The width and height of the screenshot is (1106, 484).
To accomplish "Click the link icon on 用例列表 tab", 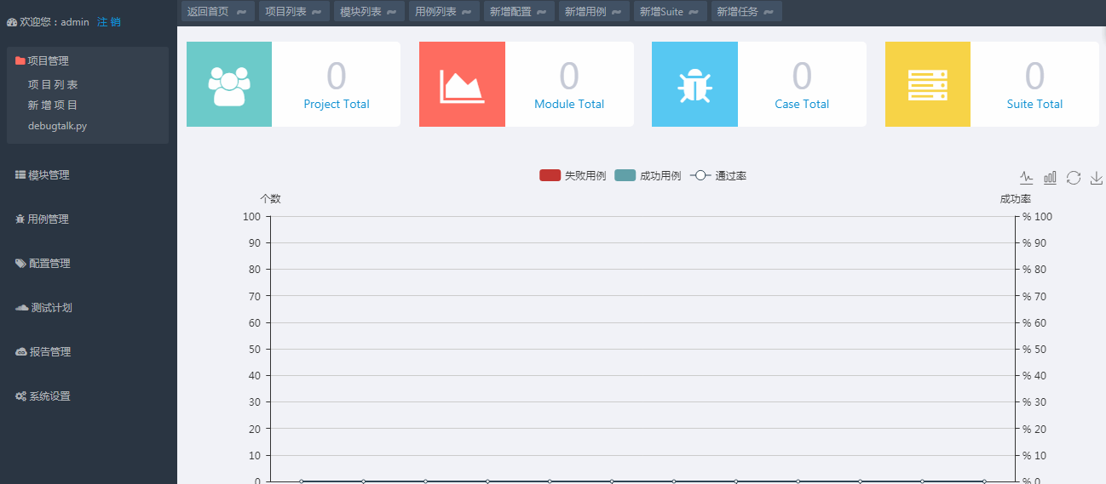I will pos(466,12).
